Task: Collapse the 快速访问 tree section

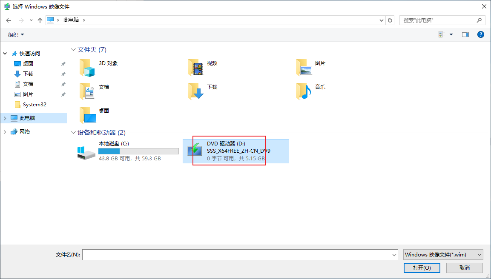Action: [x=5, y=54]
